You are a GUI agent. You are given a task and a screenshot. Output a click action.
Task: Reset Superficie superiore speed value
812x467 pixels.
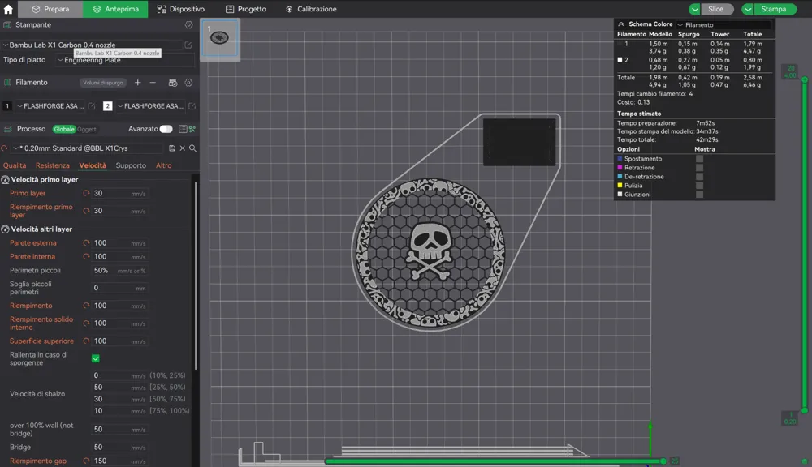pyautogui.click(x=87, y=341)
